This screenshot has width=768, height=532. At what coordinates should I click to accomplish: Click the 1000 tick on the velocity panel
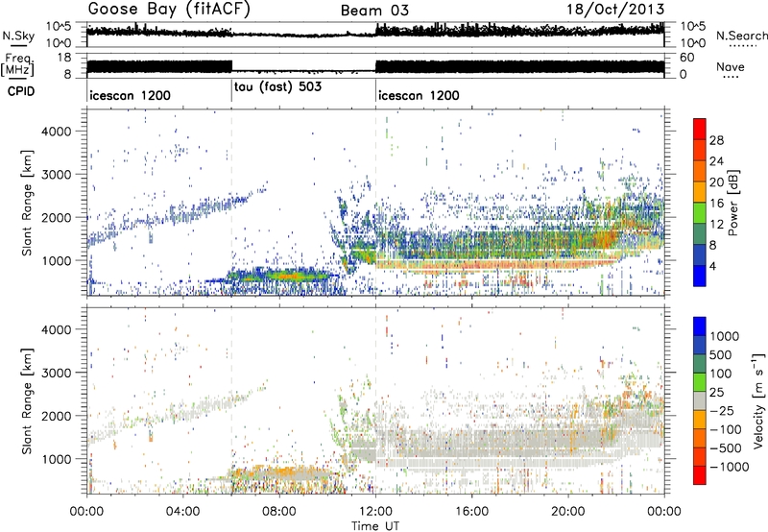click(x=56, y=459)
